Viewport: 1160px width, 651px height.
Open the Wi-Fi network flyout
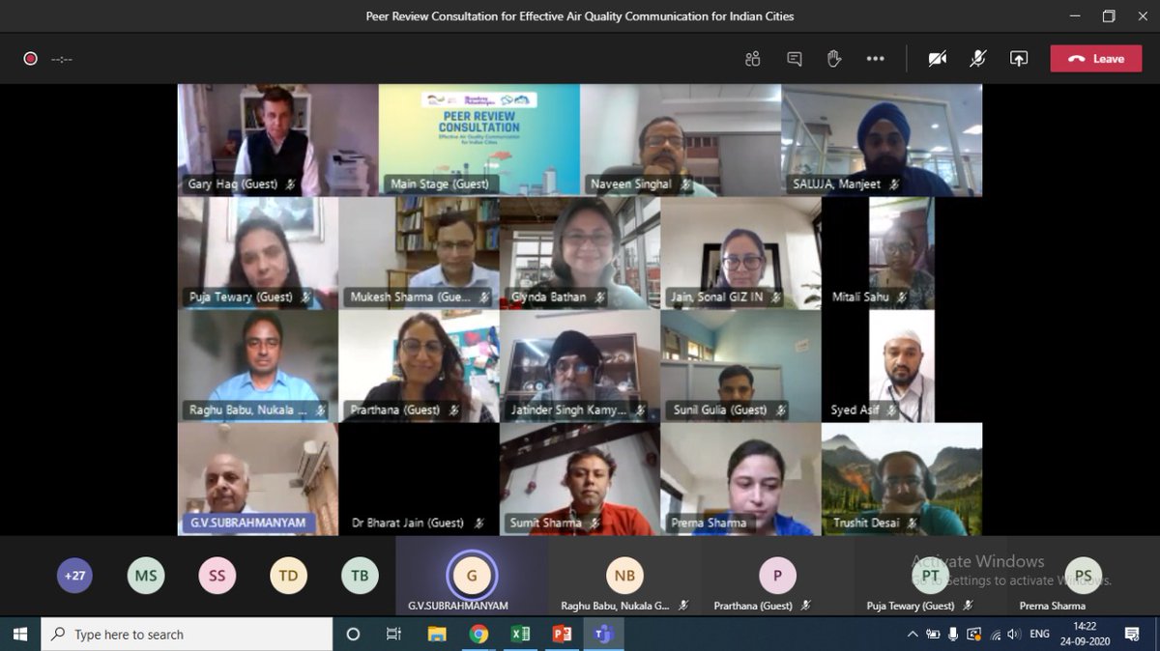pos(995,635)
